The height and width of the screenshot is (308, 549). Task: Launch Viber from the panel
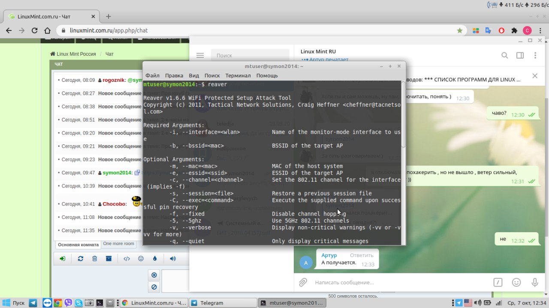68,303
